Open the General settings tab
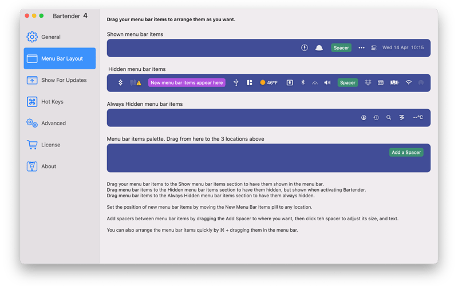 [x=60, y=37]
